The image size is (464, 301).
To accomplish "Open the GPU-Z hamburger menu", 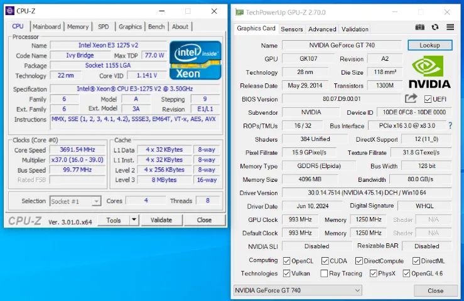I will 450,27.
